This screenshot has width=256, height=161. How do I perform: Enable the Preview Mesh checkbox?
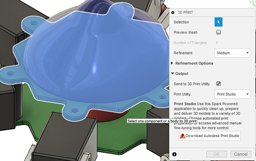(218, 32)
